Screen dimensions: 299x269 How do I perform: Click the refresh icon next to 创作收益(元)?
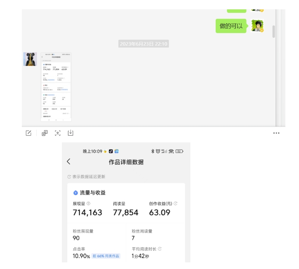[176, 204]
